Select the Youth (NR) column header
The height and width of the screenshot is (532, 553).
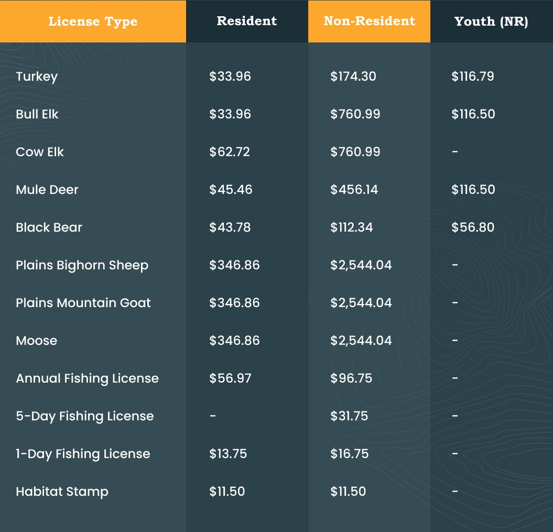[x=491, y=21]
